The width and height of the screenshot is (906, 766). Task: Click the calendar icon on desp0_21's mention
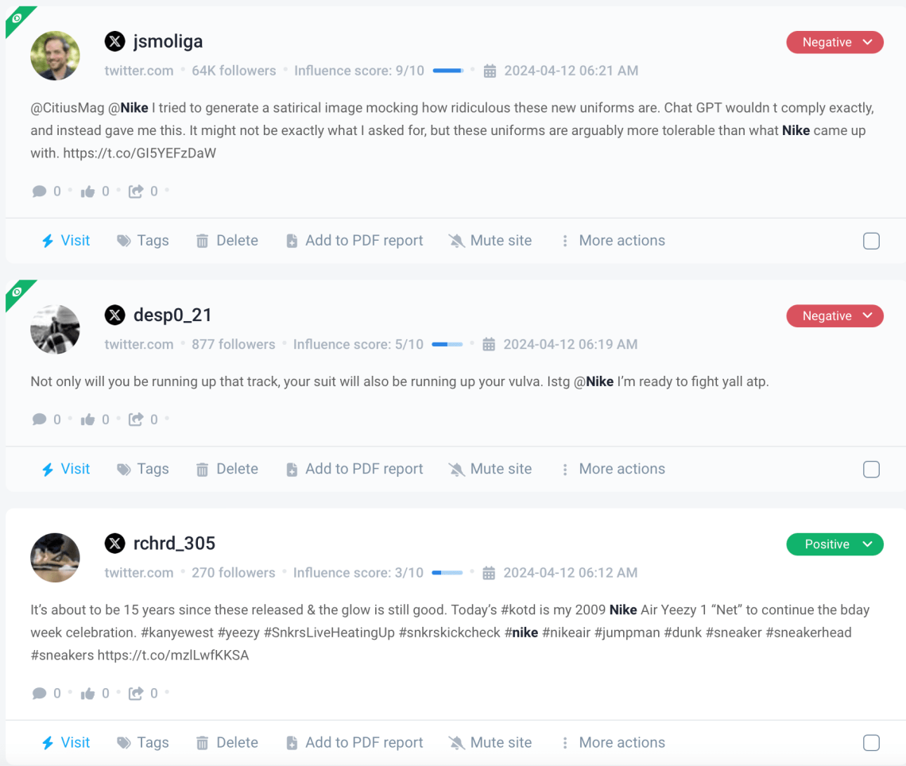pyautogui.click(x=490, y=344)
